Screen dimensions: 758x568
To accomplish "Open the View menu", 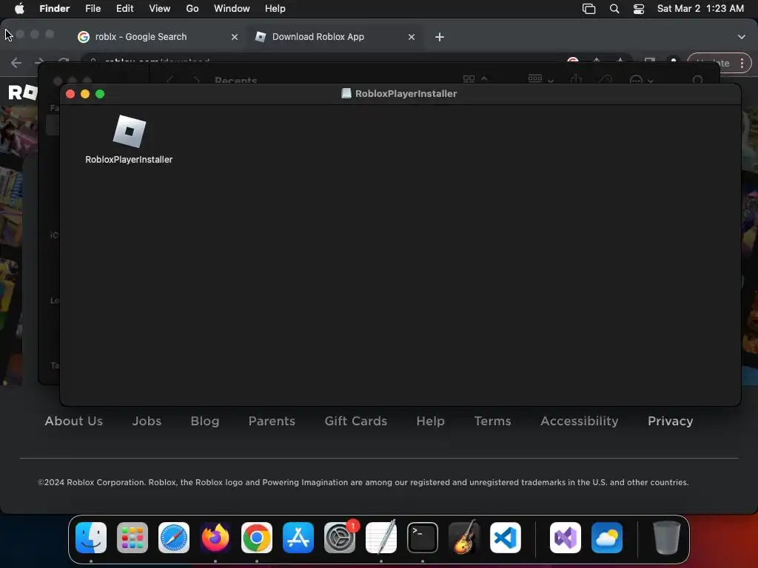I will point(160,9).
